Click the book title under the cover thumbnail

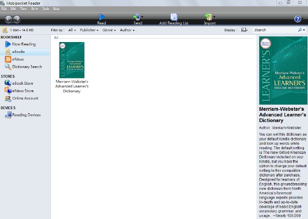(x=72, y=86)
